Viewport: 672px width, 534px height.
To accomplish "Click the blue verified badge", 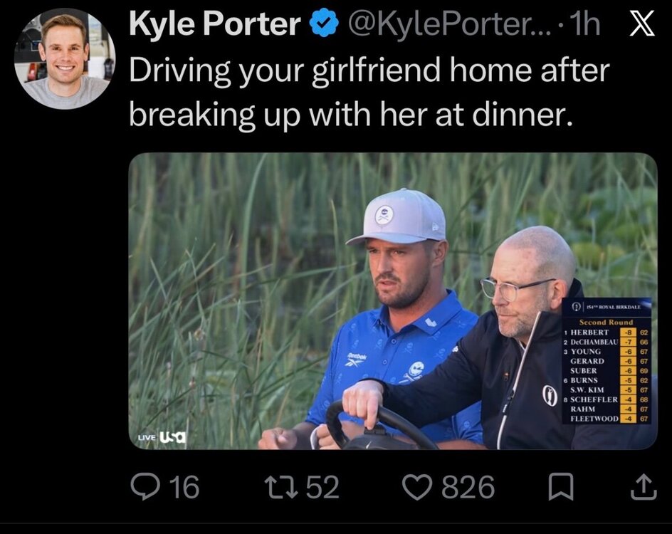I will click(325, 23).
